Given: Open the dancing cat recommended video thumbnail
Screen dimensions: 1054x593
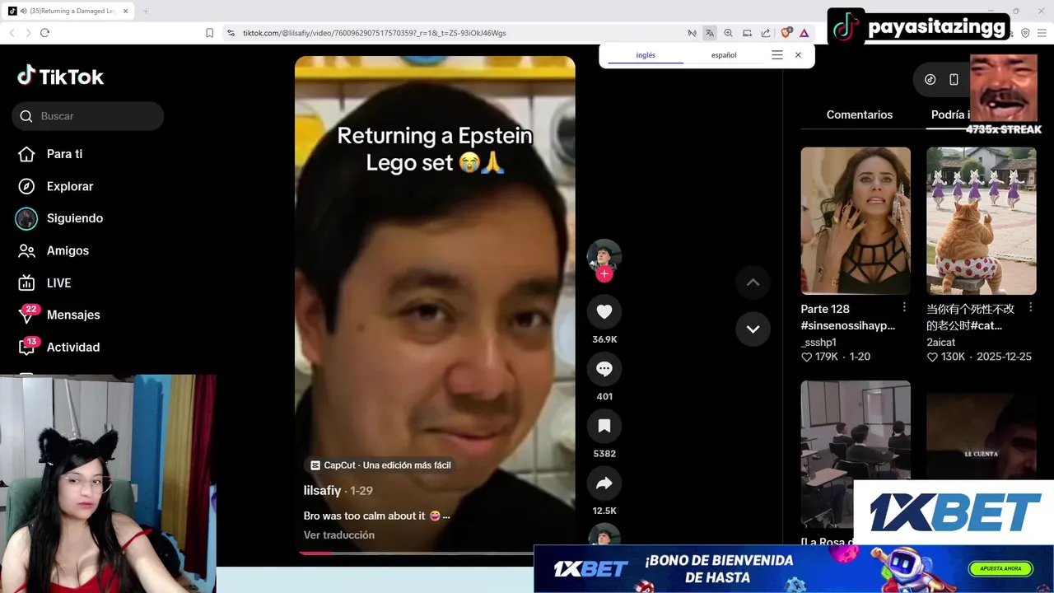Looking at the screenshot, I should coord(981,221).
